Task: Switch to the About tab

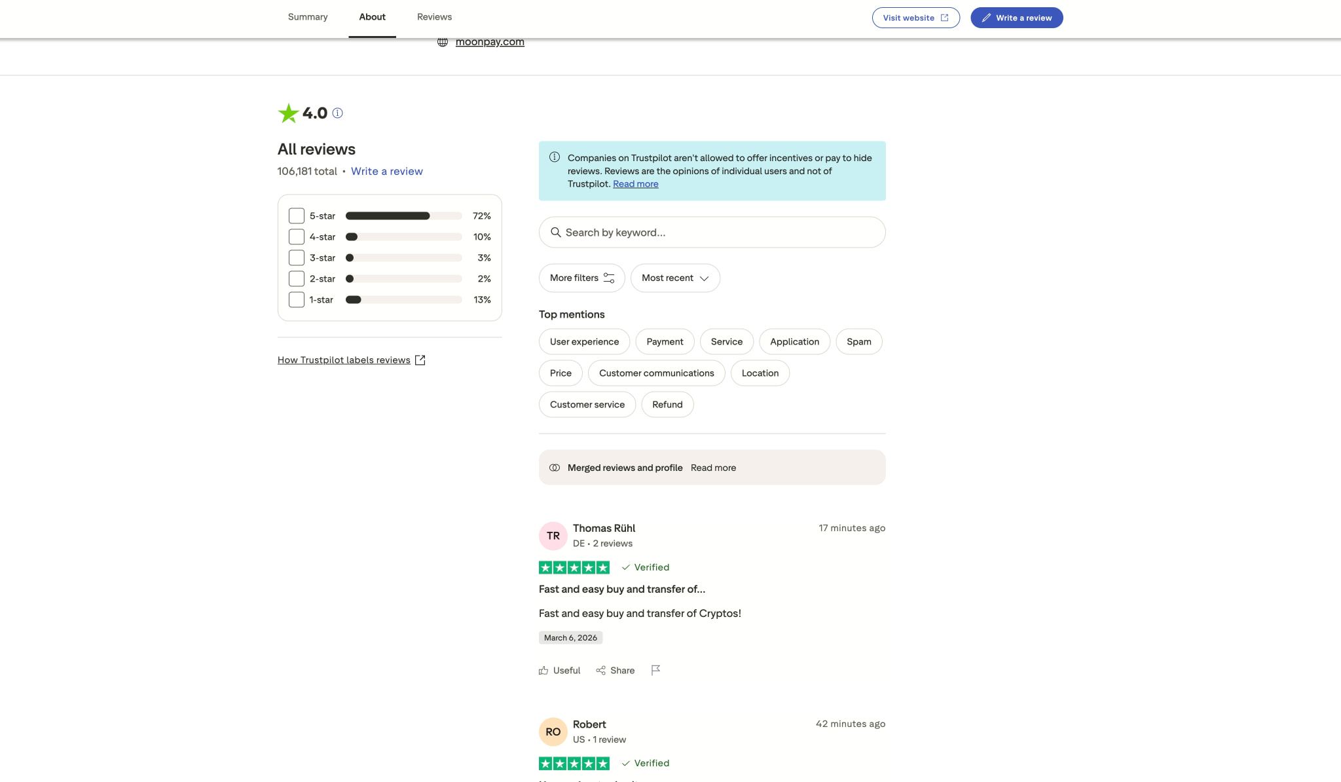Action: 372,17
